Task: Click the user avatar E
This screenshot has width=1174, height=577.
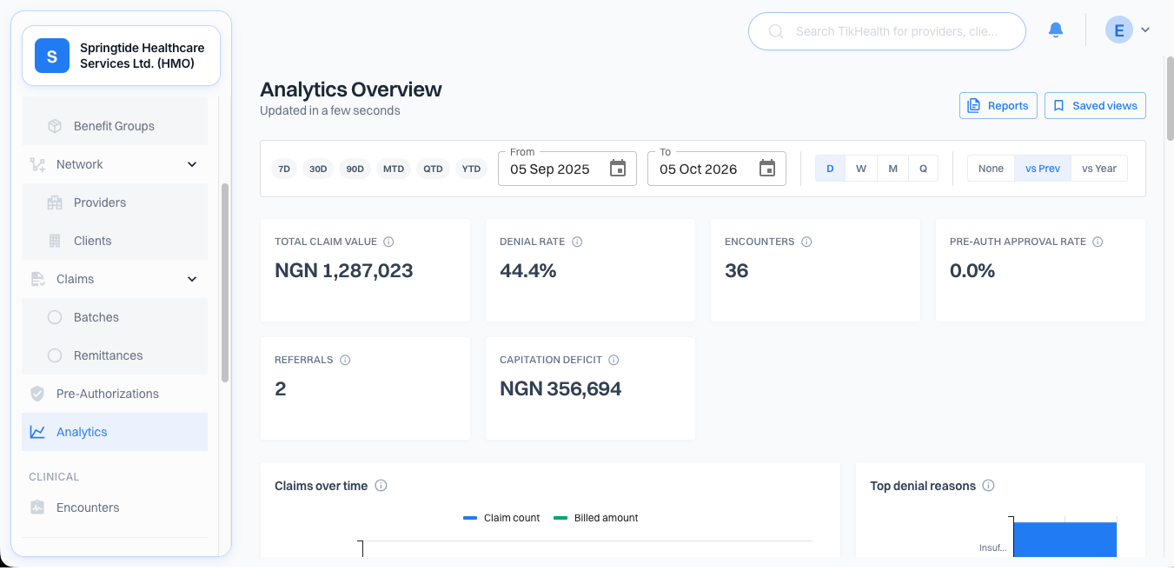Action: tap(1118, 30)
